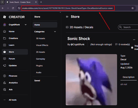Click the Learn book icon
The height and width of the screenshot is (108, 138).
pos(4,45)
